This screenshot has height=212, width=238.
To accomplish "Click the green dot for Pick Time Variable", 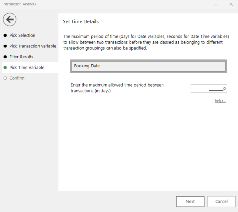I will 5,68.
